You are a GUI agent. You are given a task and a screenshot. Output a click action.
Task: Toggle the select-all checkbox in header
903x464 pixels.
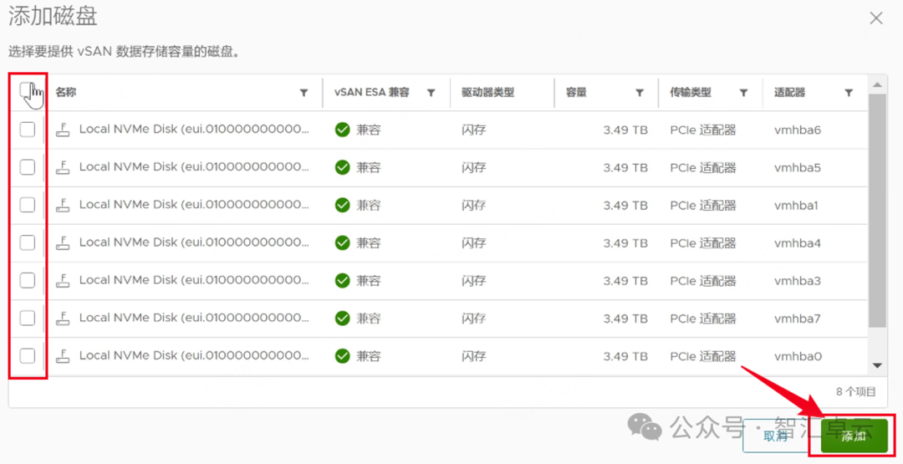tap(28, 92)
